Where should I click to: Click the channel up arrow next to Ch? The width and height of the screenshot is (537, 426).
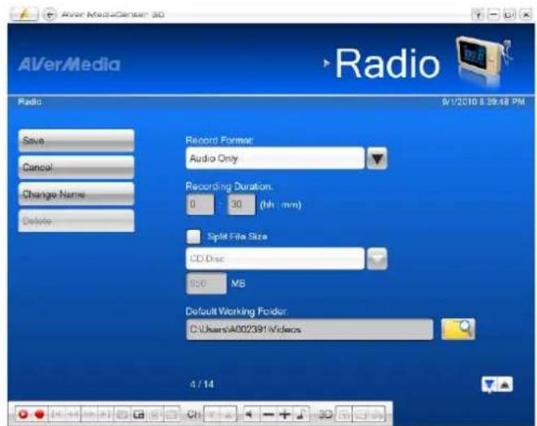point(229,415)
